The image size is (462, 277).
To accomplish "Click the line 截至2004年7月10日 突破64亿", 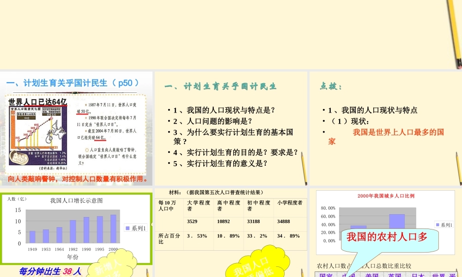I will pos(107,134).
